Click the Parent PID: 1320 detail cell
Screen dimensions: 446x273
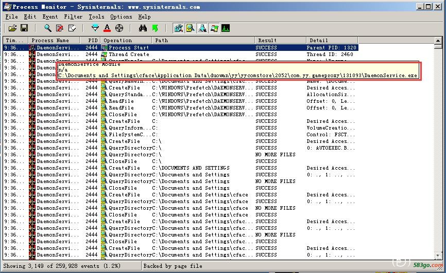point(331,48)
